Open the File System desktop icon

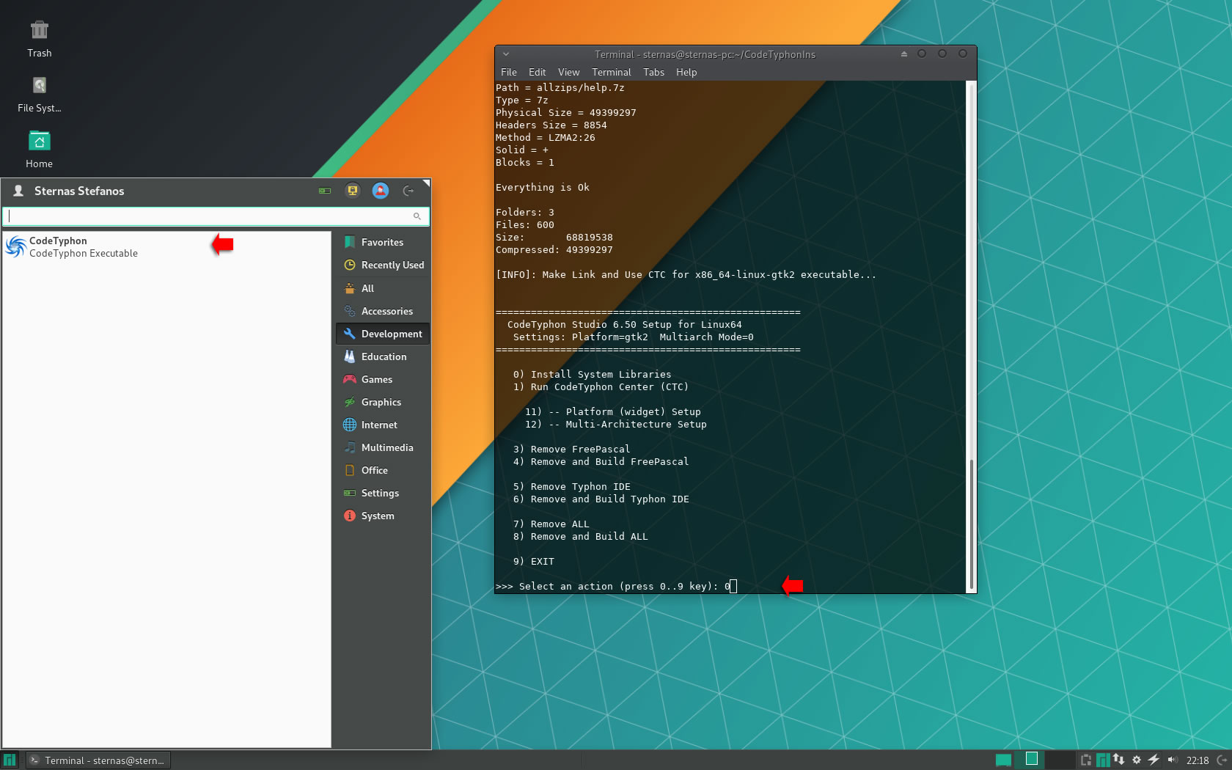point(40,95)
